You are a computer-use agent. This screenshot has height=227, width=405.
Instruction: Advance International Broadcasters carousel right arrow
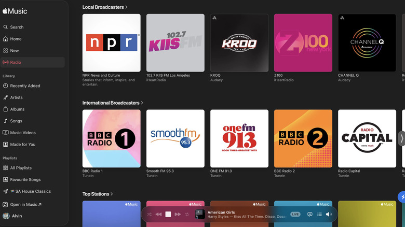point(402,139)
